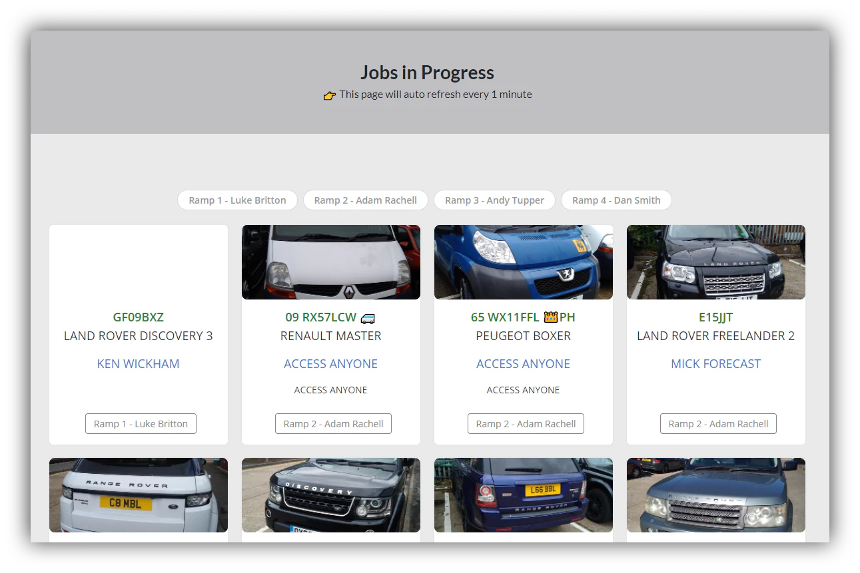860x573 pixels.
Task: Filter by Ramp 2 - Adam Rachell pill at top
Action: tap(365, 200)
